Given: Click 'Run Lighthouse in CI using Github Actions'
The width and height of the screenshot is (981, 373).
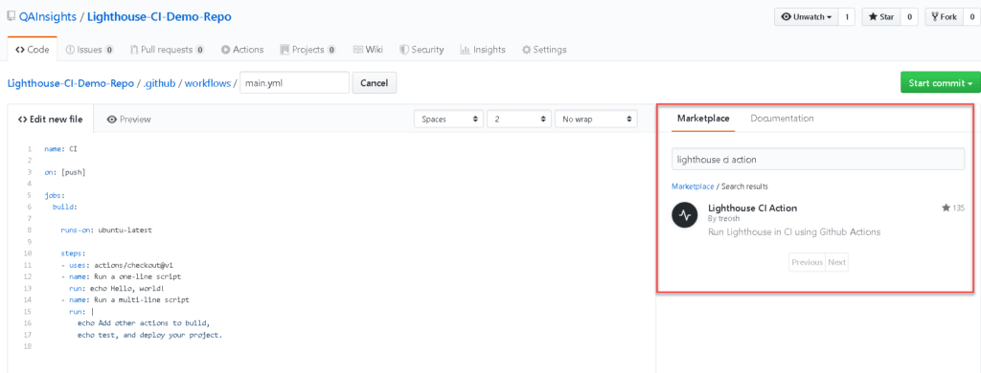Looking at the screenshot, I should (794, 231).
